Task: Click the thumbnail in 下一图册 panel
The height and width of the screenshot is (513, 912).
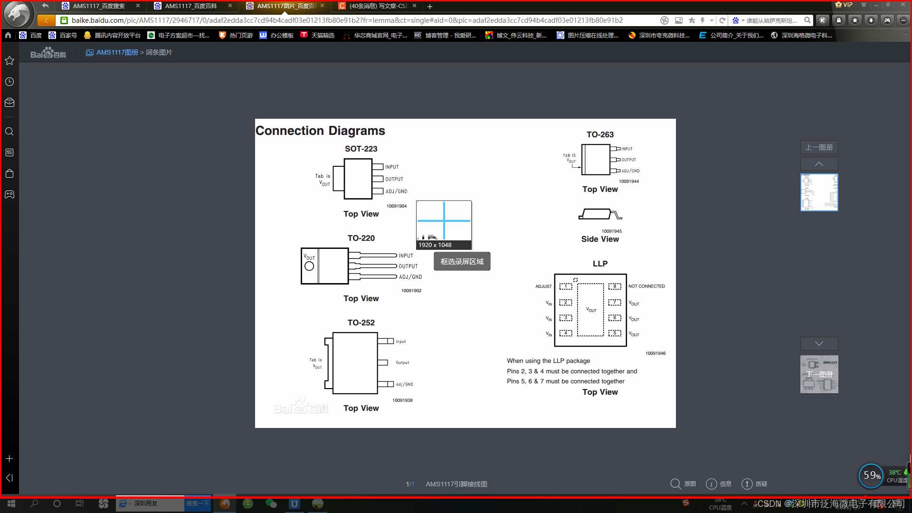Action: (819, 374)
